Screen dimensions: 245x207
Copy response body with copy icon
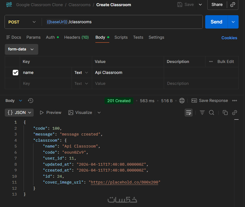[225, 113]
